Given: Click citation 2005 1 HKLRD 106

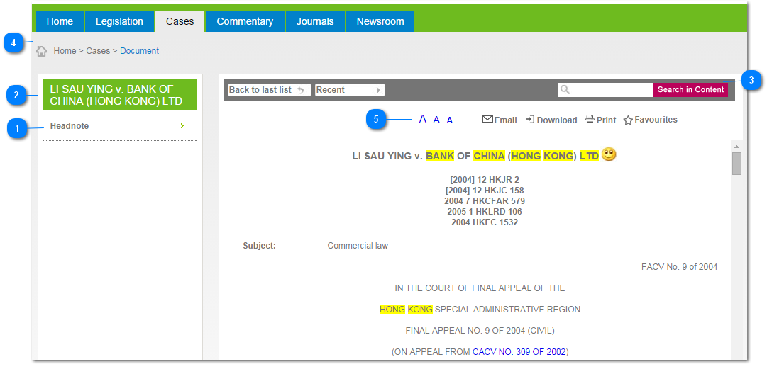Looking at the screenshot, I should 485,212.
